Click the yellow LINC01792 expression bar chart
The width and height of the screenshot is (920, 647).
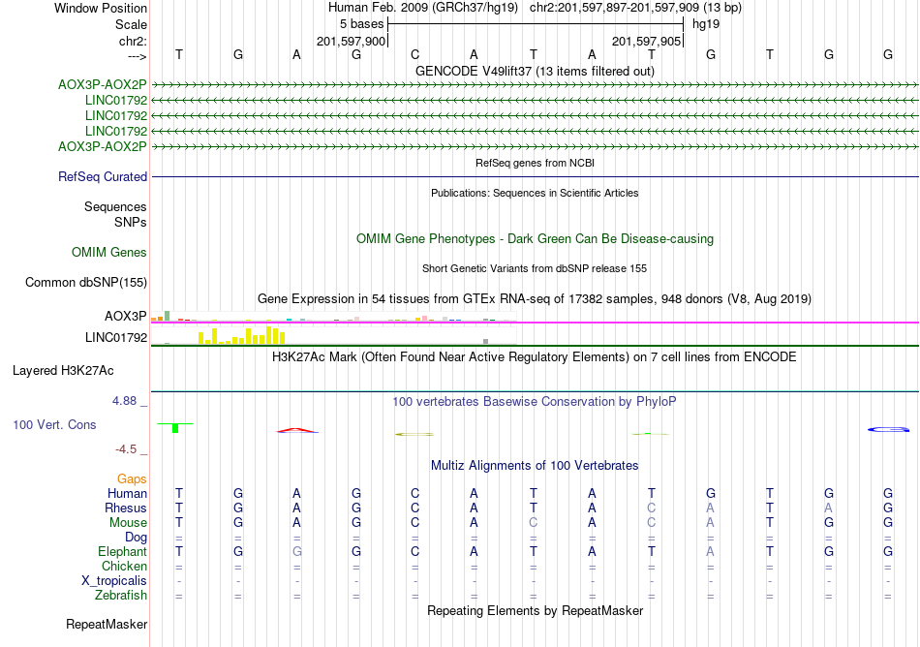click(242, 335)
